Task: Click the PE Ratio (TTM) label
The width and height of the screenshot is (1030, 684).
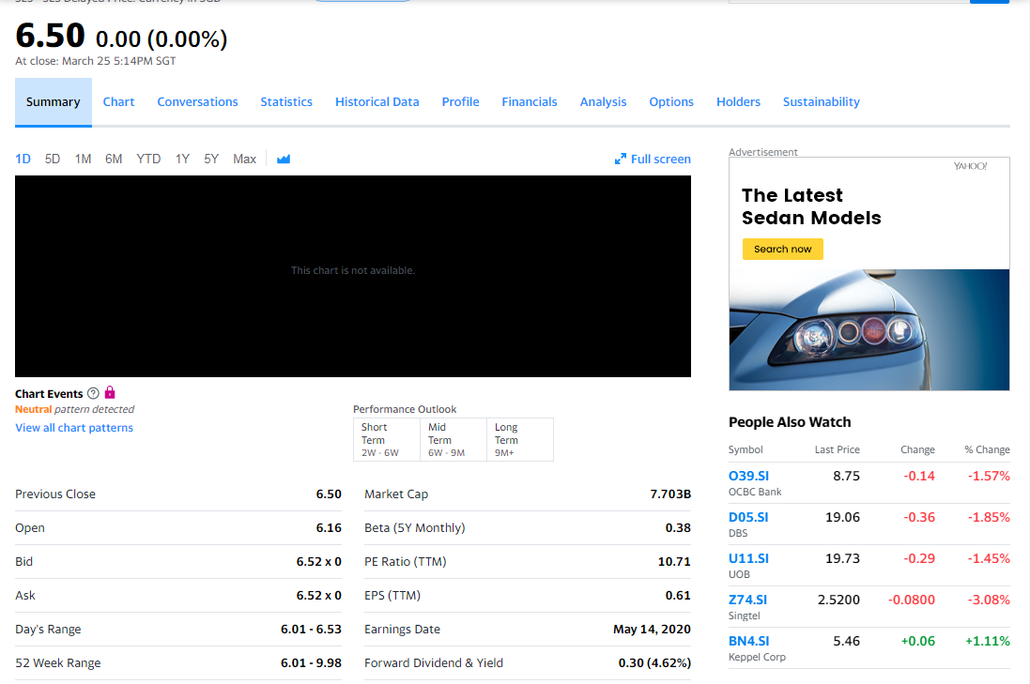Action: 406,562
